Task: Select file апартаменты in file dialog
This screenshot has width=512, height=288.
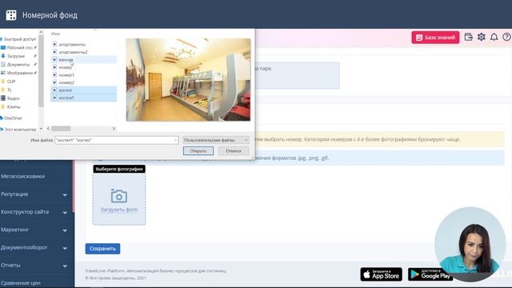Action: [72, 45]
